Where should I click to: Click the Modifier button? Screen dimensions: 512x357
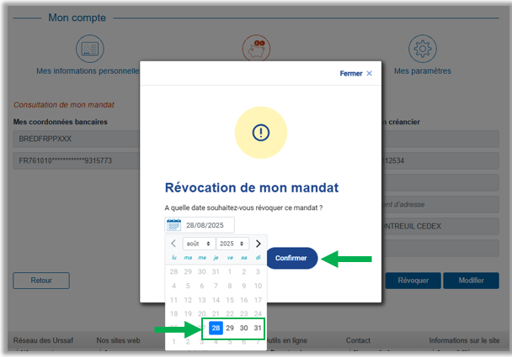click(471, 281)
